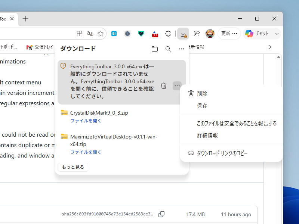Open file link under CrystalDiskMark9_0_3.zip
299x224 pixels.
pyautogui.click(x=86, y=121)
